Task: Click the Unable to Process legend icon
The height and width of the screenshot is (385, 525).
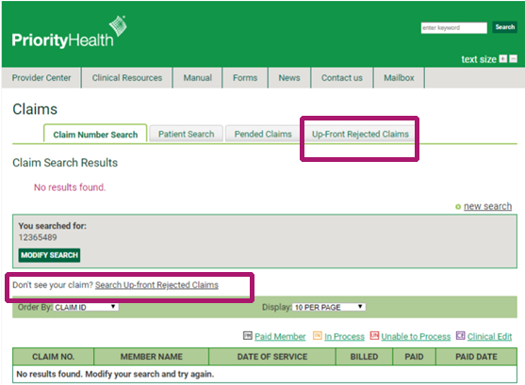Action: point(374,335)
